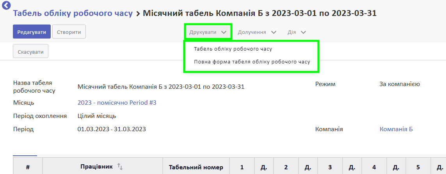This screenshot has height=174, width=446.
Task: Click the Редагувати button
Action: (32, 32)
